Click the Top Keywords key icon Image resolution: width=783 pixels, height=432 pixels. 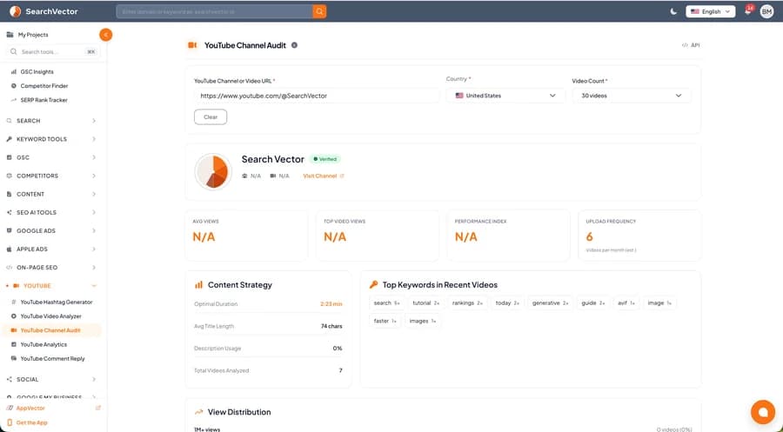pyautogui.click(x=373, y=284)
